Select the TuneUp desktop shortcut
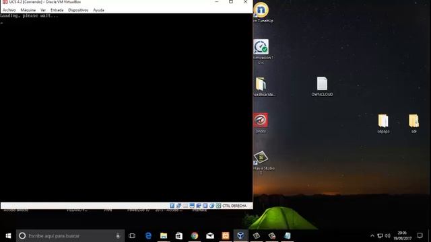Viewport: 431px width, 242px height. pos(261,12)
